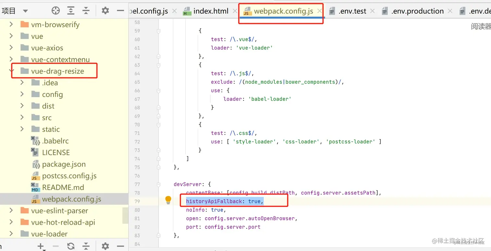Click the refresh icon in lower panel toolbar
This screenshot has width=491, height=251.
71,246
